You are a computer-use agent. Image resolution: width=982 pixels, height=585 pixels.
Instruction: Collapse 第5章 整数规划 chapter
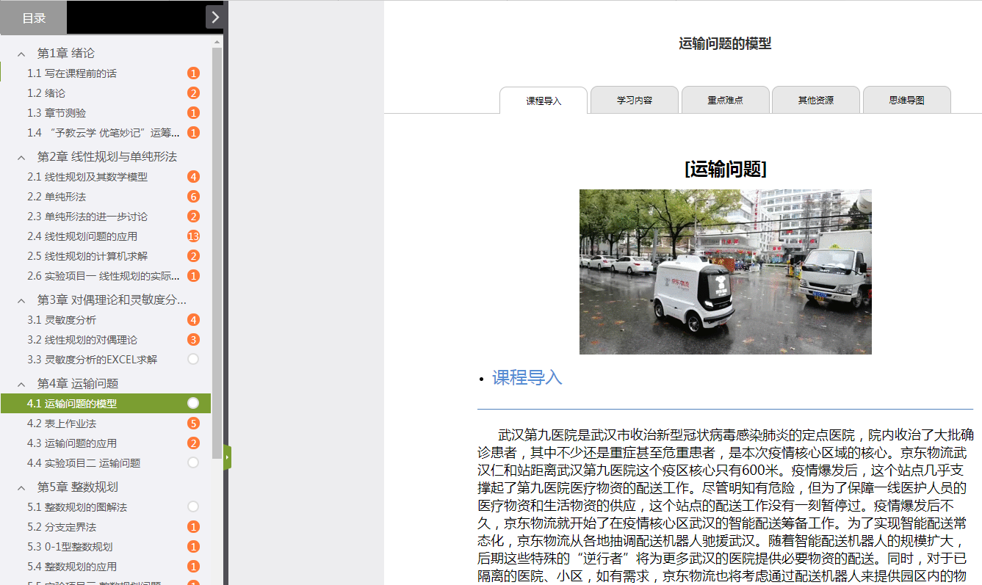coord(21,487)
